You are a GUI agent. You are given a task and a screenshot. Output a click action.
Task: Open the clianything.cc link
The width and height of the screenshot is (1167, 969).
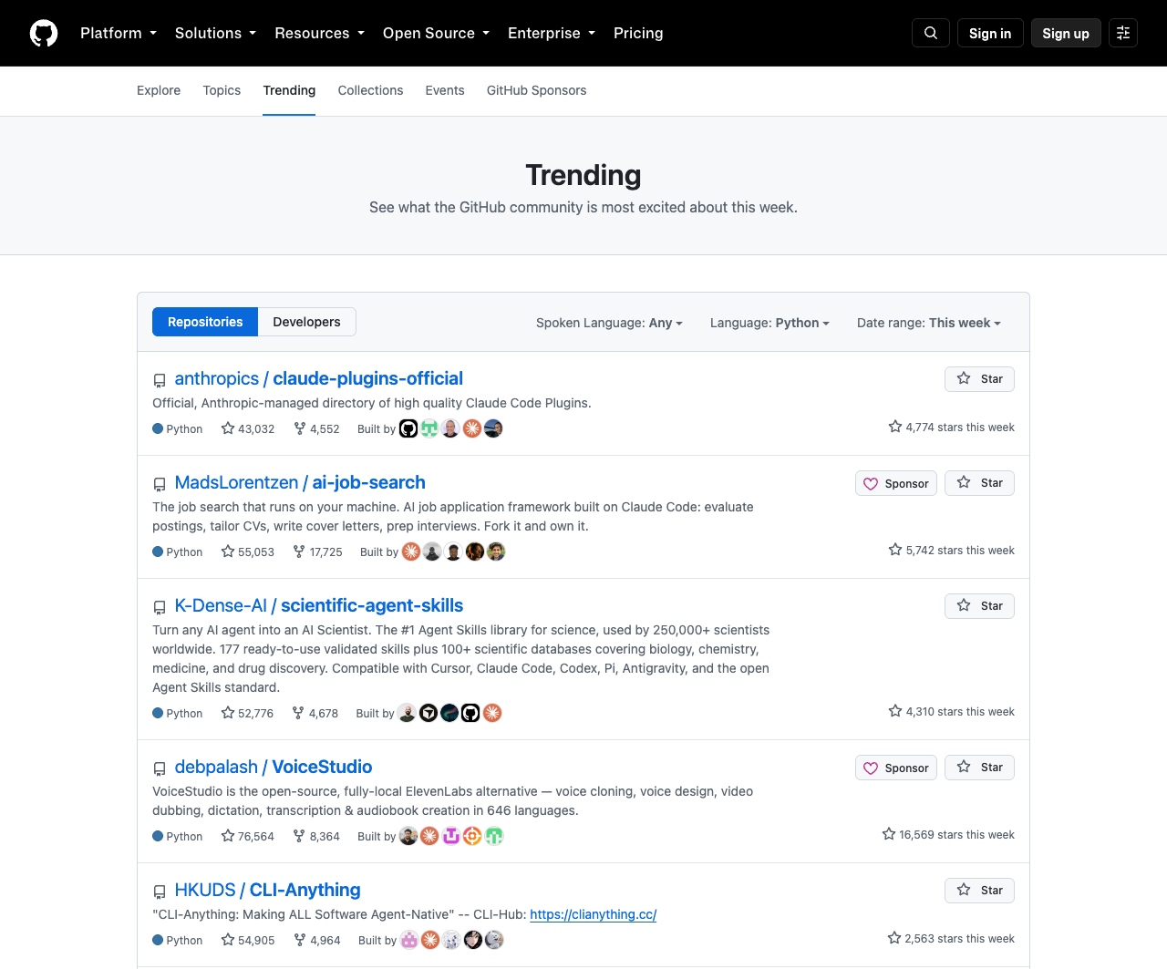[593, 914]
